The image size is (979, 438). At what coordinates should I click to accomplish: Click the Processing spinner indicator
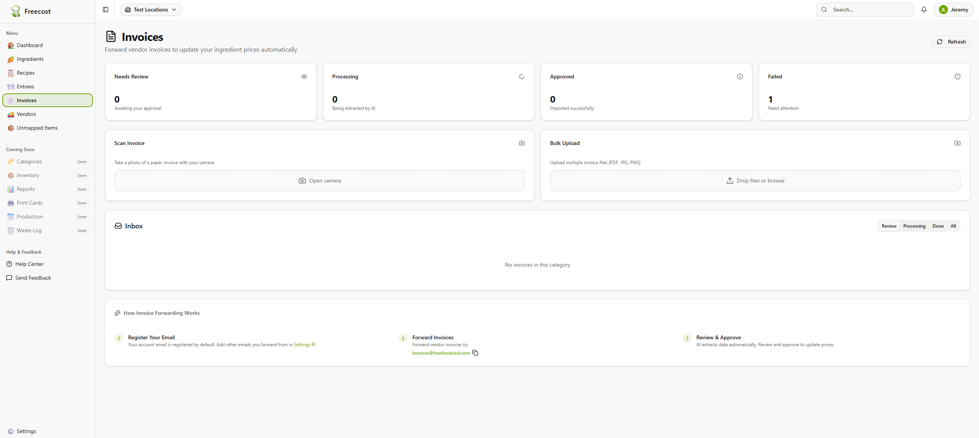click(522, 77)
